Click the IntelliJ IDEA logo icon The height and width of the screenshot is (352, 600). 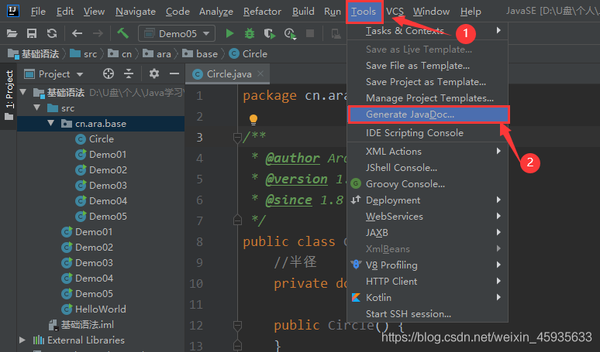13,11
